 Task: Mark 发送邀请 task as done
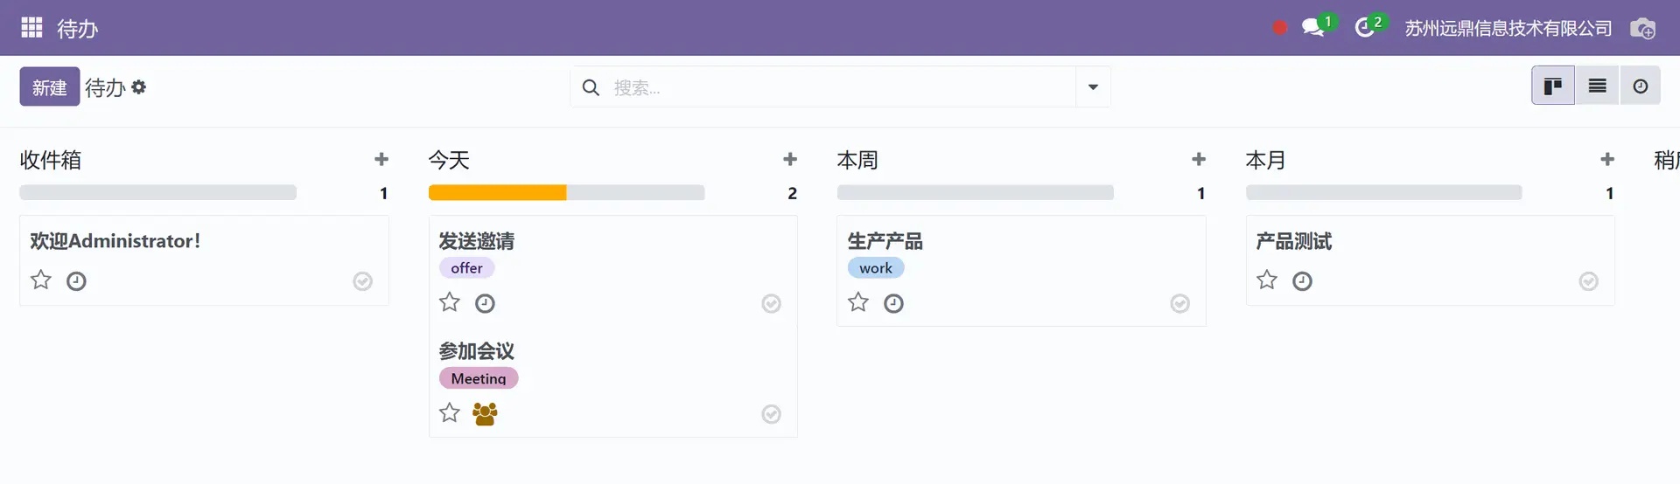pos(771,303)
